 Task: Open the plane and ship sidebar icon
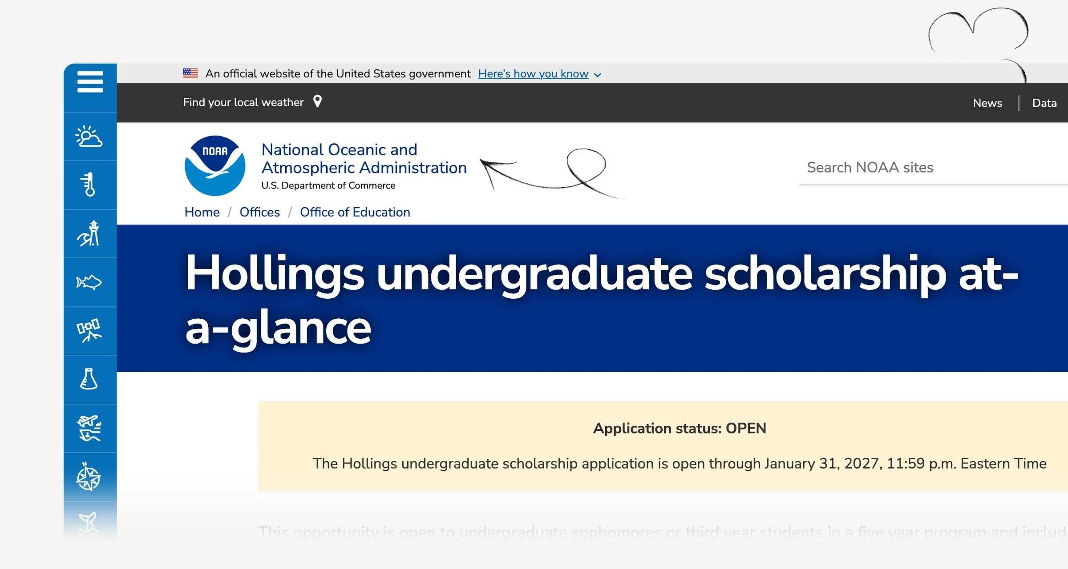pos(89,428)
